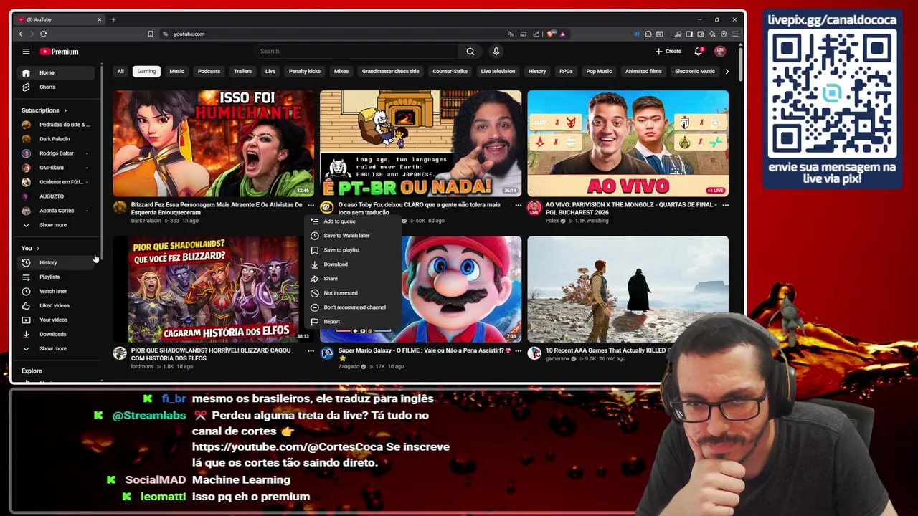Open History in the sidebar
The image size is (918, 516).
pos(56,262)
